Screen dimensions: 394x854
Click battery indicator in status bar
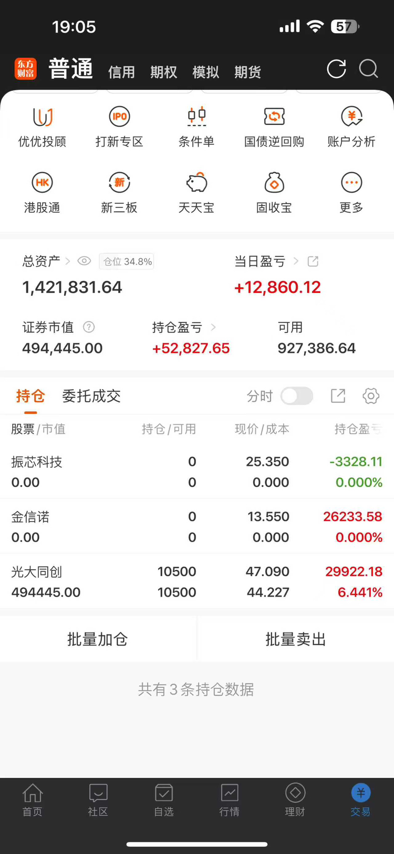click(x=345, y=26)
